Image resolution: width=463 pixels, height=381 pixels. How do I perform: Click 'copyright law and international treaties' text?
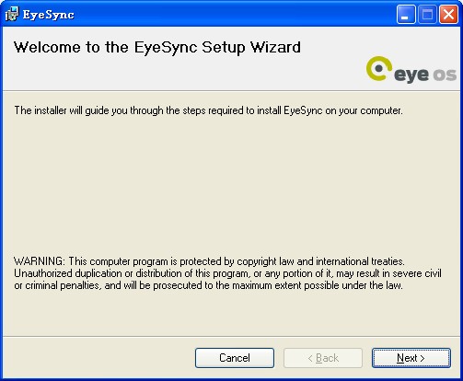(320, 261)
